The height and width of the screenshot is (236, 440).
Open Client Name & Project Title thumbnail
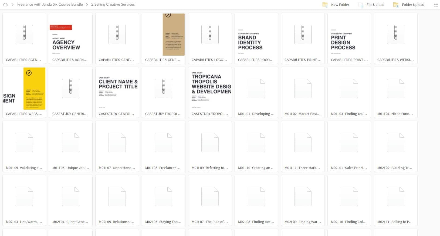pos(117,89)
